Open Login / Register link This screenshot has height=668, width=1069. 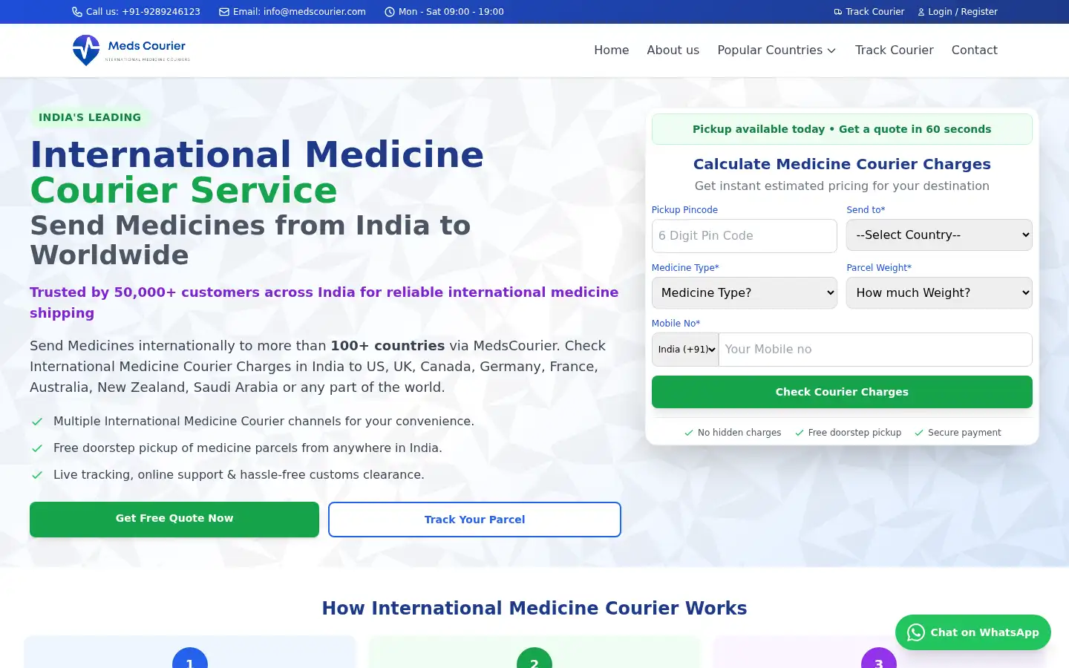click(958, 12)
